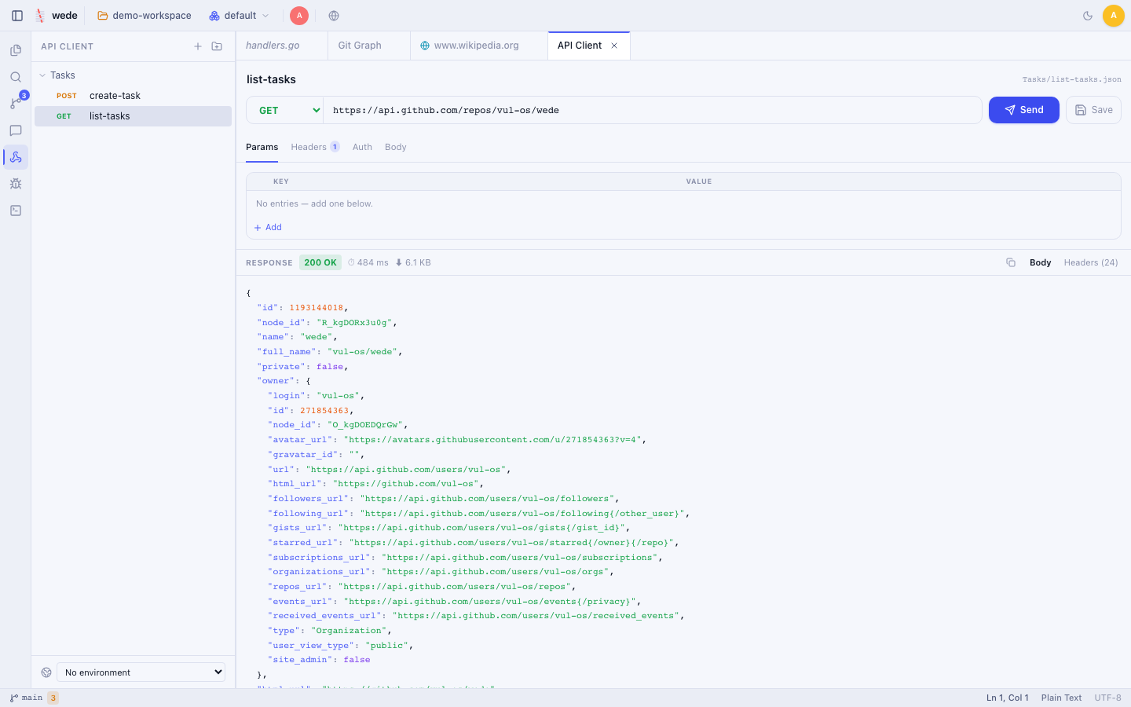The width and height of the screenshot is (1131, 707).
Task: Click the list-tasks request title
Action: click(x=271, y=79)
